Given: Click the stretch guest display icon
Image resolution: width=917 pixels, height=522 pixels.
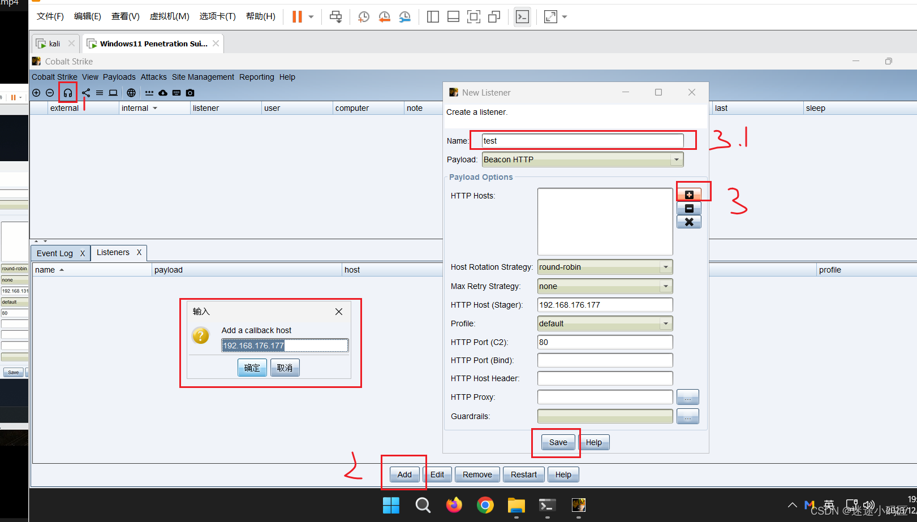Looking at the screenshot, I should click(550, 17).
